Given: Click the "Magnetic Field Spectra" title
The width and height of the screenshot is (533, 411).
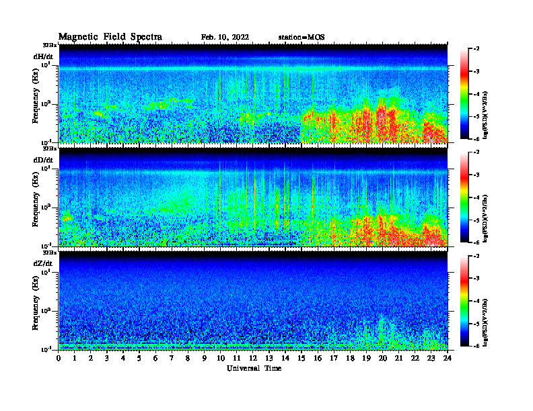Looking at the screenshot, I should [110, 37].
